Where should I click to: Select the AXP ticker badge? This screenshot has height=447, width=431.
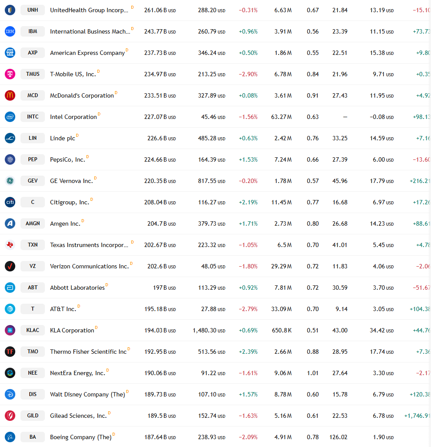(33, 53)
